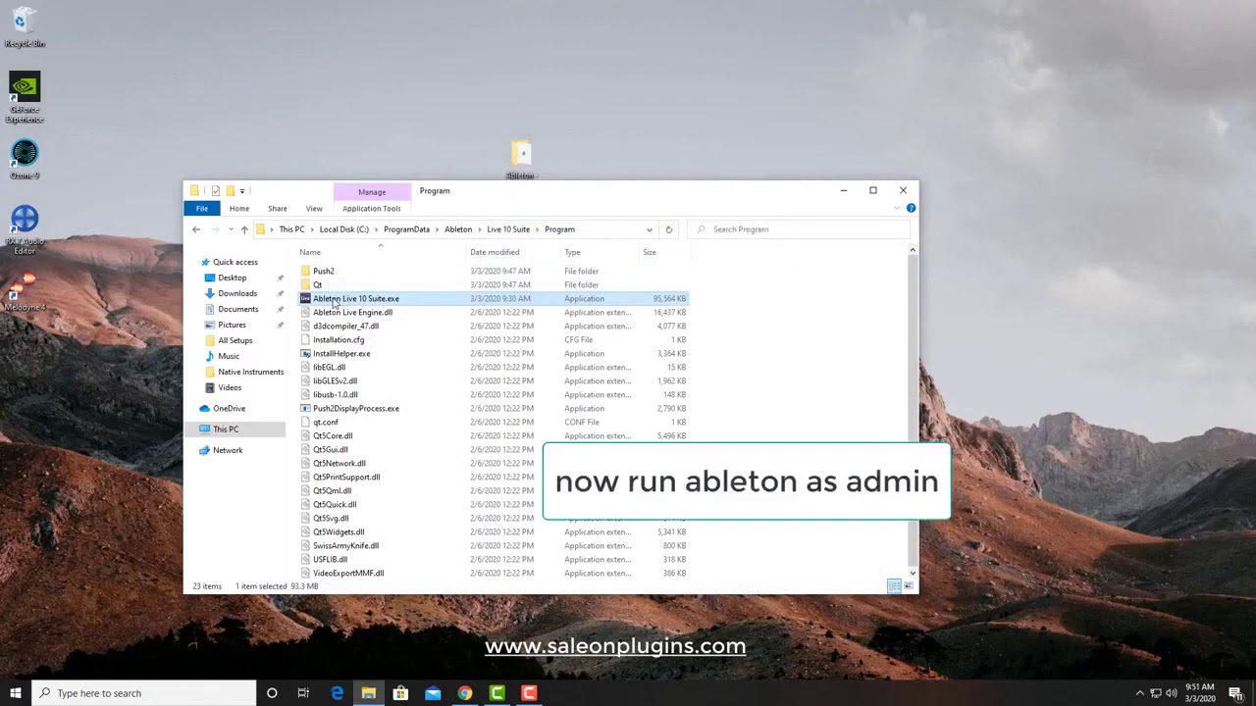Open Videos in navigation pane
1256x706 pixels.
[x=229, y=387]
